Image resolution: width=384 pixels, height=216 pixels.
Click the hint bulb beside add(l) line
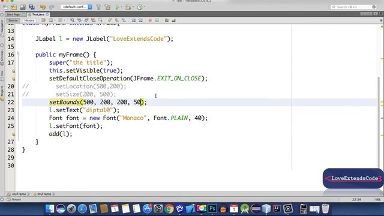click(13, 134)
